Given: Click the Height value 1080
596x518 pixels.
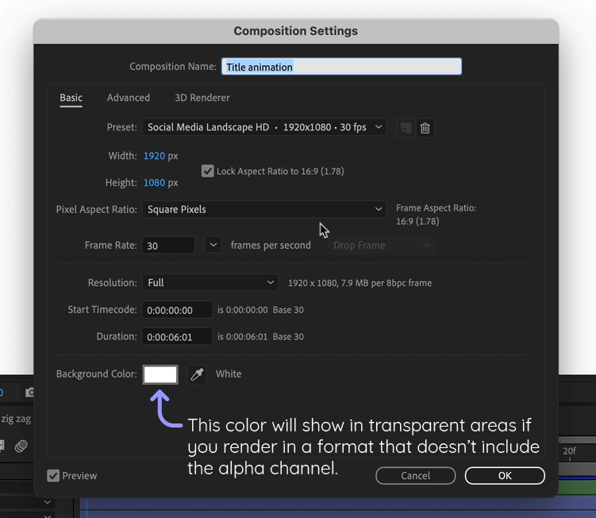Looking at the screenshot, I should click(154, 183).
